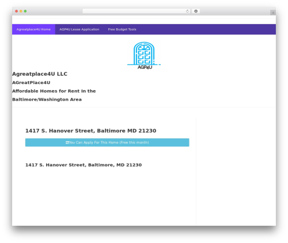This screenshot has width=288, height=243.
Task: Click the AGreatPlace4U tagline text
Action: (x=31, y=83)
